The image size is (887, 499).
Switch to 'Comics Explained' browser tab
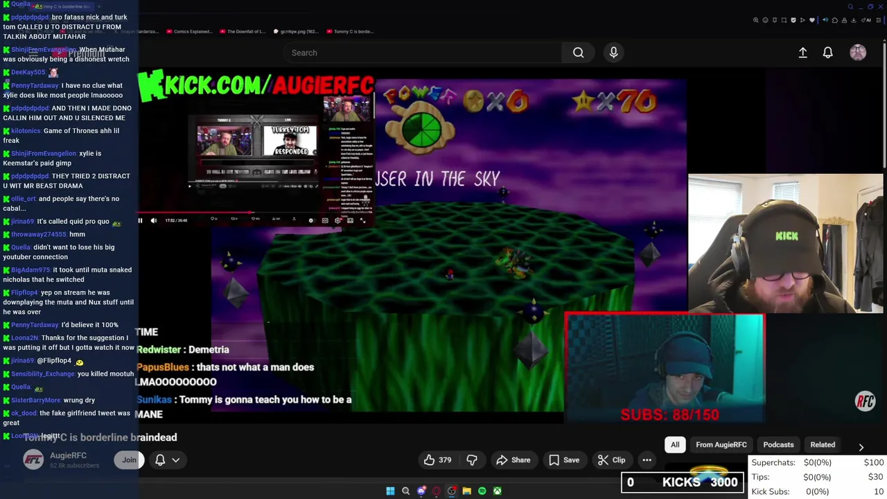click(188, 31)
